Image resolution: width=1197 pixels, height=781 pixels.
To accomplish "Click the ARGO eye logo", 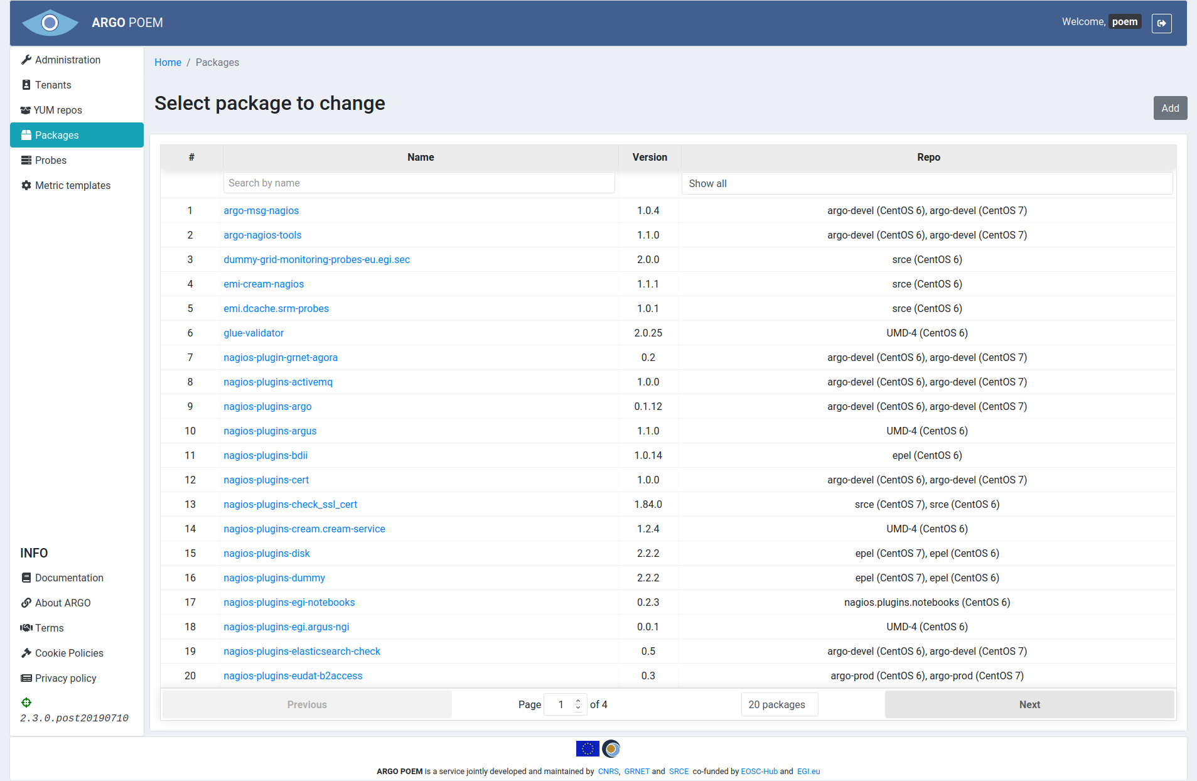I will coord(50,23).
